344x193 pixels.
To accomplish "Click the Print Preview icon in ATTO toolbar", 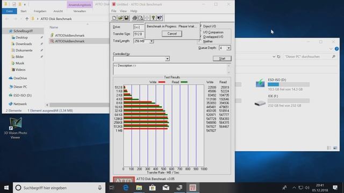I will point(141,18).
